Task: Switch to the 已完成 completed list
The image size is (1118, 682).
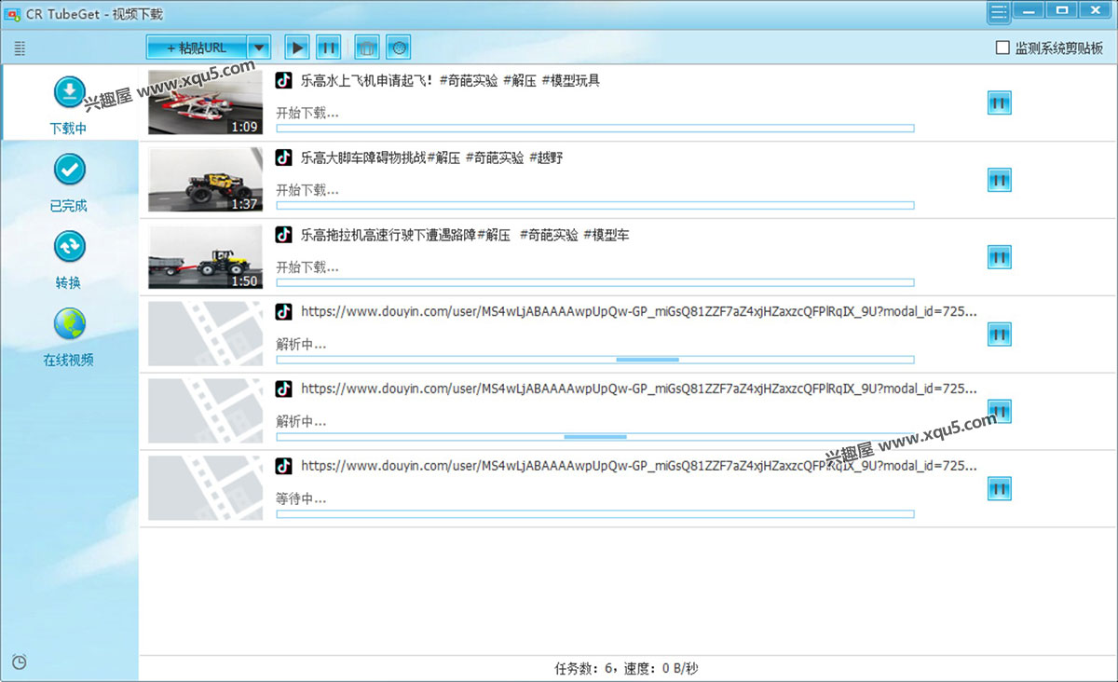Action: [69, 183]
